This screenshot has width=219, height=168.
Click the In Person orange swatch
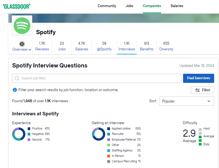pos(109,156)
